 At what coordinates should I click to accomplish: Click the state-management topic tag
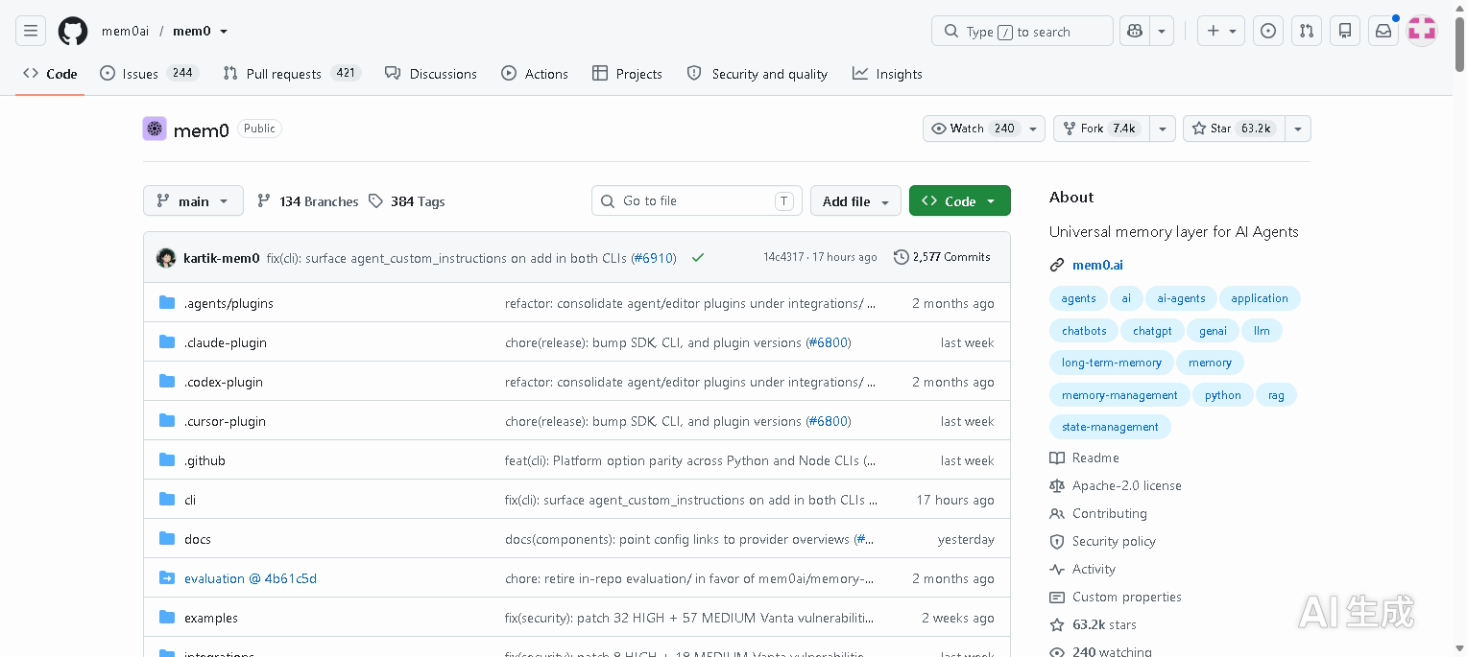pos(1110,427)
